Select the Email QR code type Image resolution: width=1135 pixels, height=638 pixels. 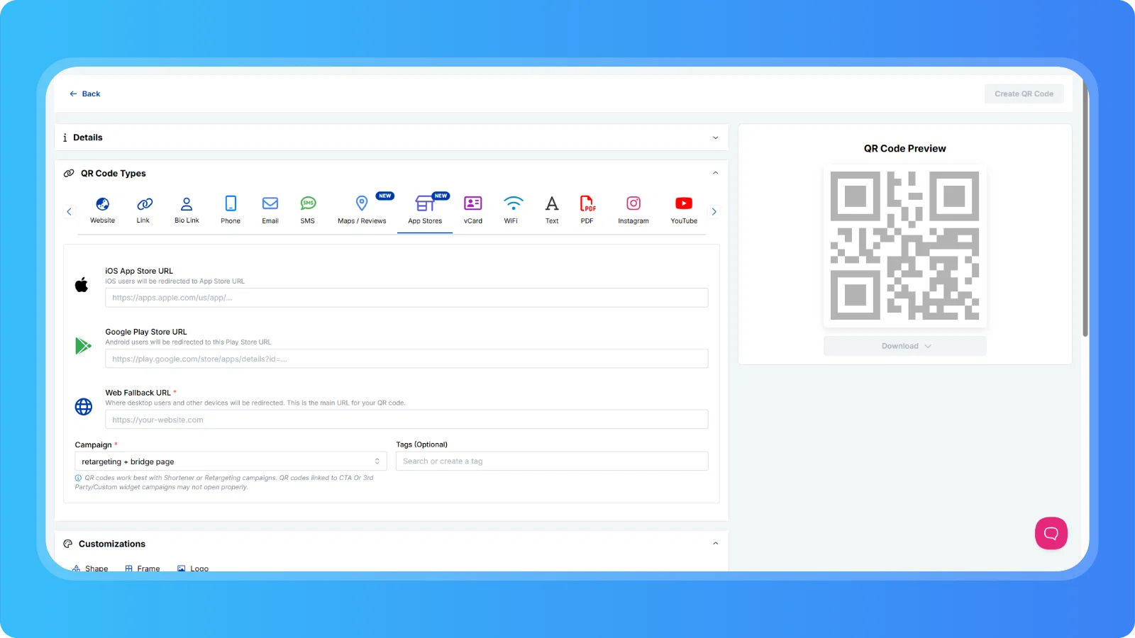point(270,211)
